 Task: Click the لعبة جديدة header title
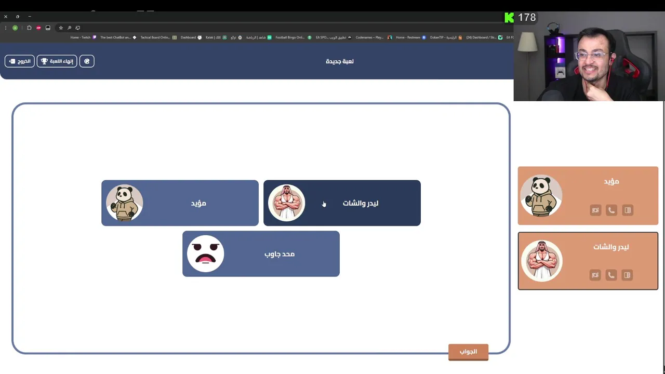click(340, 61)
